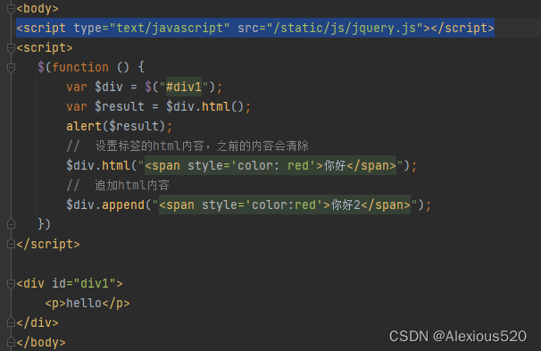Click the fold marker at closing </div> tag
This screenshot has width=541, height=351.
[11, 323]
